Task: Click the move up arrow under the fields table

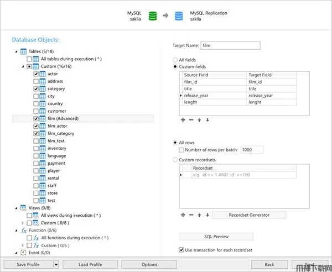Action: tap(199, 119)
